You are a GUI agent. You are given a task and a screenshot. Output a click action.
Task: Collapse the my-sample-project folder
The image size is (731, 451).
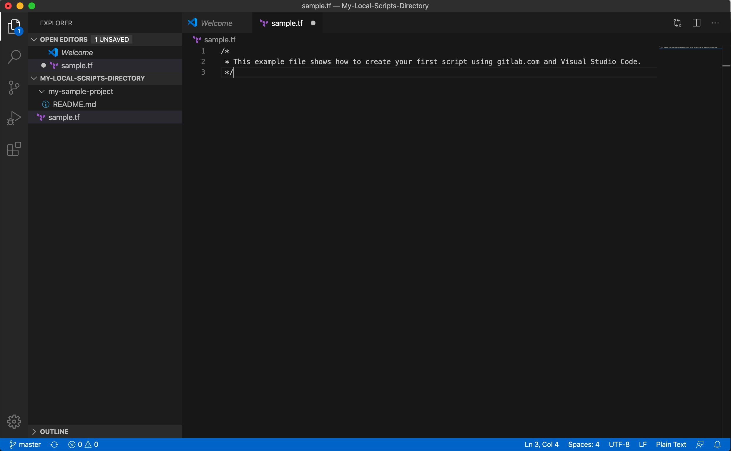point(42,91)
